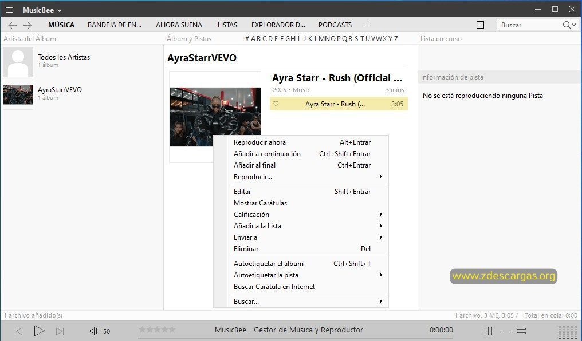Skip to previous track
The image size is (582, 341).
[18, 331]
